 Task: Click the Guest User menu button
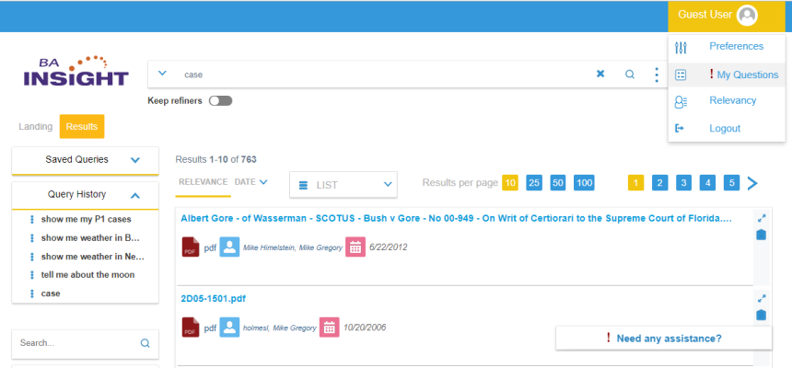tap(727, 17)
